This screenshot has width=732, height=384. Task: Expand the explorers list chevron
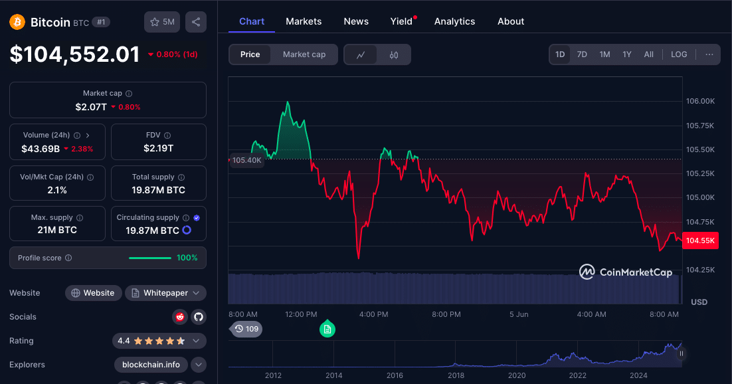coord(199,365)
